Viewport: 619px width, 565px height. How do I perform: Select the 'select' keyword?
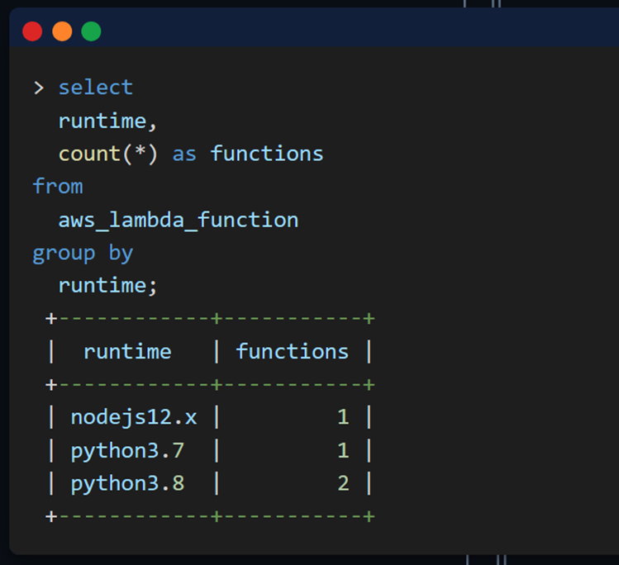[x=95, y=88]
